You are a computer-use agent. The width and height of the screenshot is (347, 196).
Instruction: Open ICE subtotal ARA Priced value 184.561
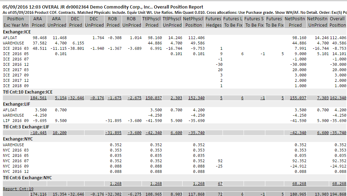click(39, 98)
